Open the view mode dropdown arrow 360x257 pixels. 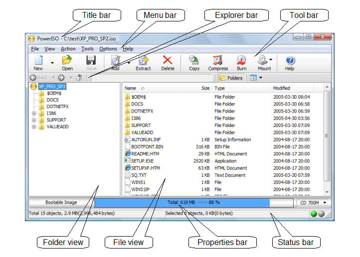click(x=260, y=78)
